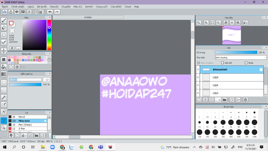This screenshot has width=268, height=151.
Task: Choose brush size 100 preset
Action: (x=199, y=133)
